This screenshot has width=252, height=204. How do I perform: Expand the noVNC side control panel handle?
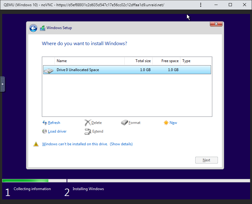2,84
